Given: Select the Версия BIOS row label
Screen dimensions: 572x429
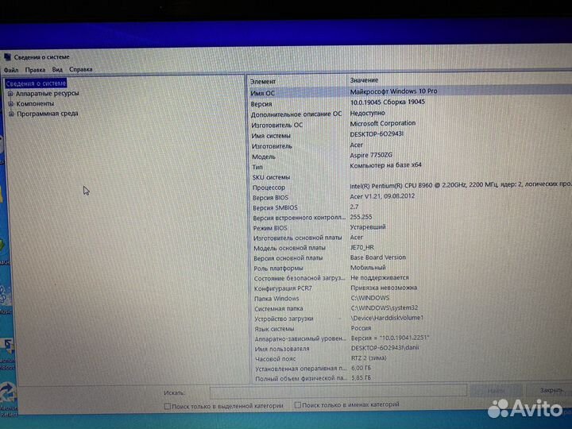Looking at the screenshot, I should click(270, 198).
